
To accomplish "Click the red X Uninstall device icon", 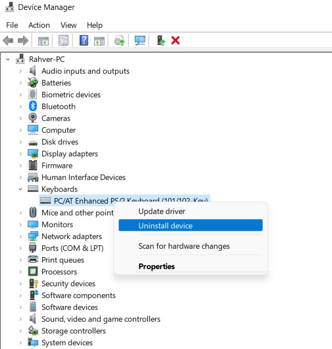I will pyautogui.click(x=175, y=40).
